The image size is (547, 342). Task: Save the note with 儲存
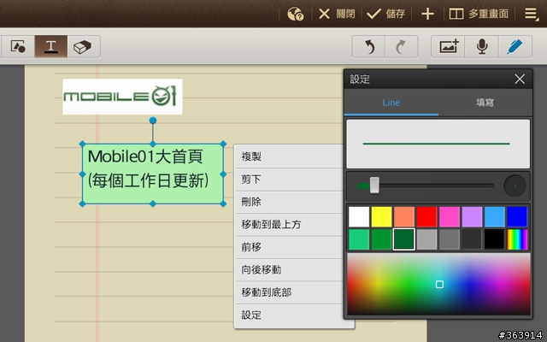(385, 14)
